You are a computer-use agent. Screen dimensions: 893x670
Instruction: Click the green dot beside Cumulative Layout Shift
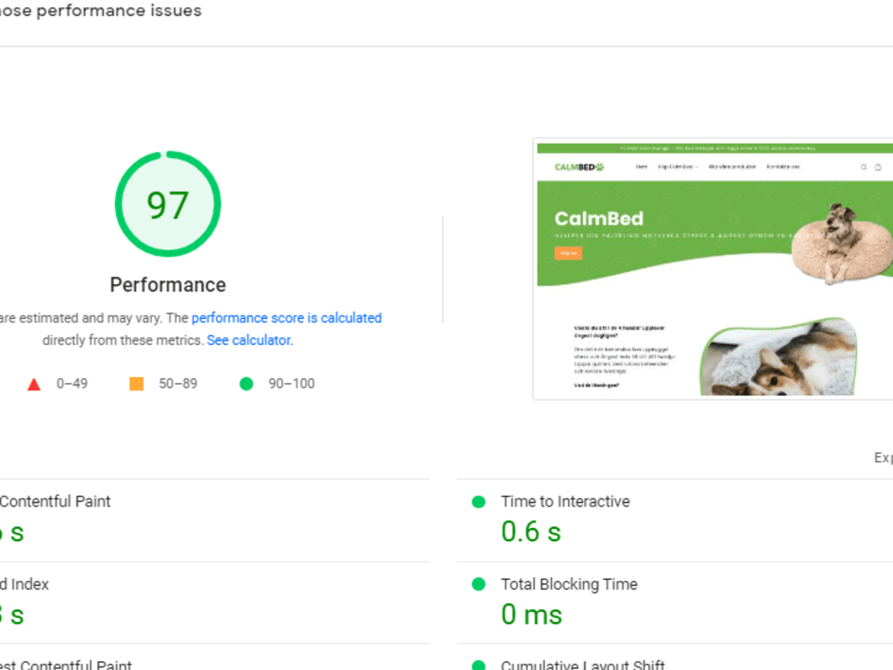tap(479, 666)
